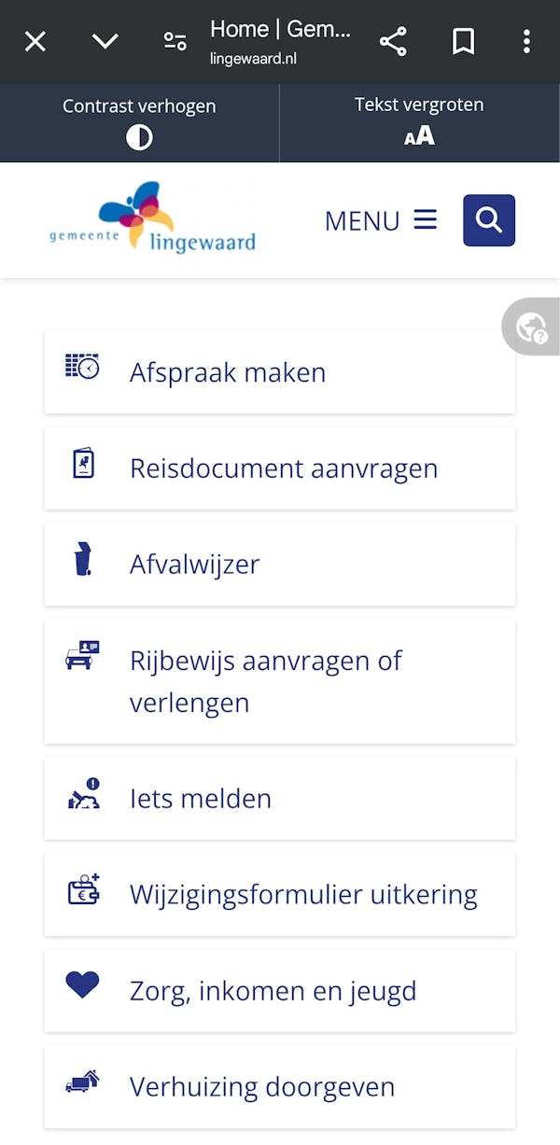Click the trash bin Afvalwijzer icon
This screenshot has height=1145, width=560.
click(x=83, y=560)
